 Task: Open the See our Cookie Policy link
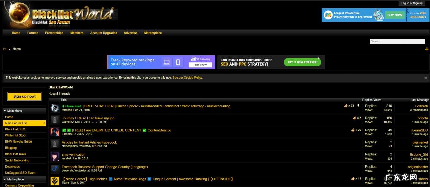coord(187,78)
